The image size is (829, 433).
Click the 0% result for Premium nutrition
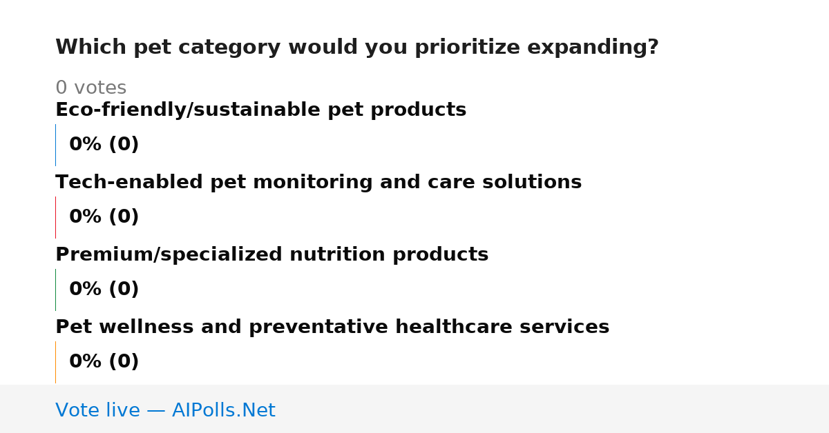pyautogui.click(x=86, y=290)
